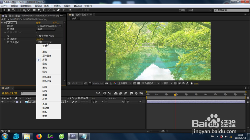Image resolution: width=250 pixels, height=140 pixels.
Task: Click the 搜索帮助 search help field
Action: point(231,10)
